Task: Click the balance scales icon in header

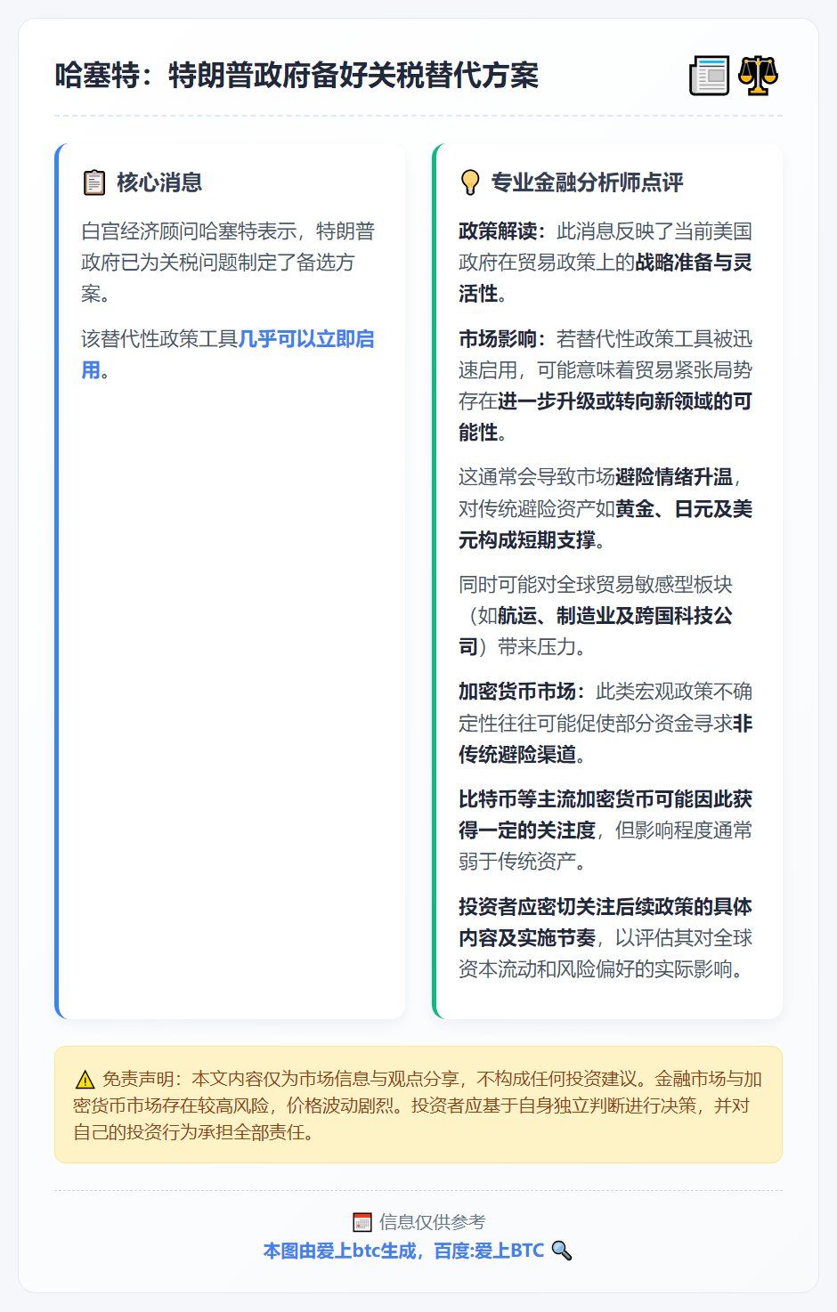Action: (759, 76)
